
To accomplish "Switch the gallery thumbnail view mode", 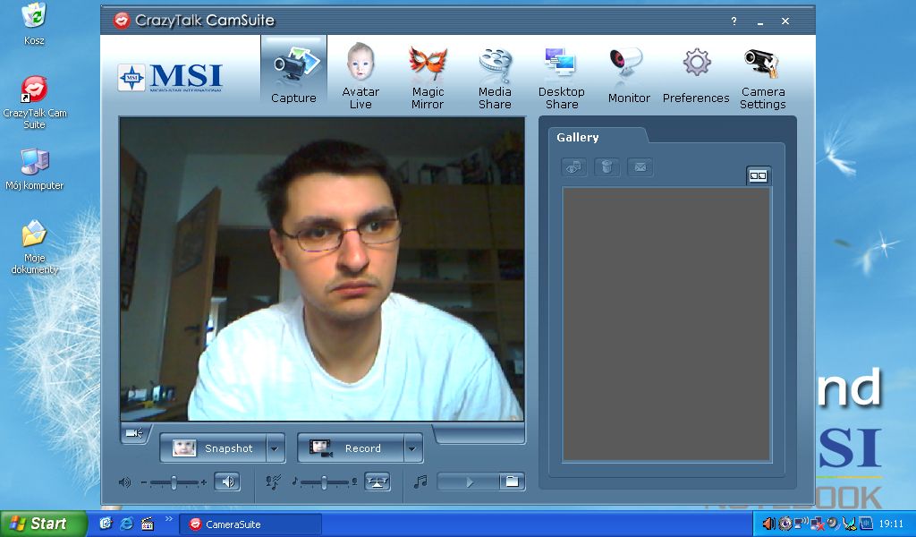I will [x=759, y=176].
